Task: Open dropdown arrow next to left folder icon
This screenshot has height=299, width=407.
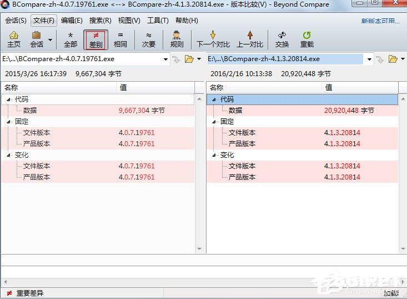Action: click(199, 59)
